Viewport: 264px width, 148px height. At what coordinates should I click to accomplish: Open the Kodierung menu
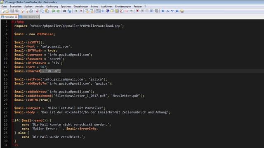pos(52,7)
